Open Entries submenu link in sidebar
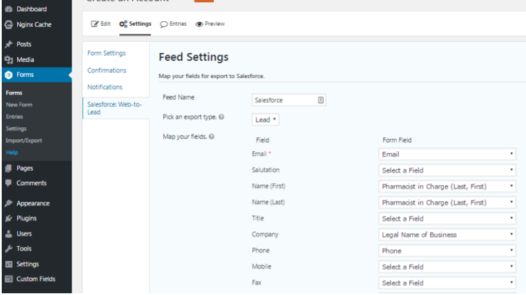The height and width of the screenshot is (295, 526). [x=14, y=117]
